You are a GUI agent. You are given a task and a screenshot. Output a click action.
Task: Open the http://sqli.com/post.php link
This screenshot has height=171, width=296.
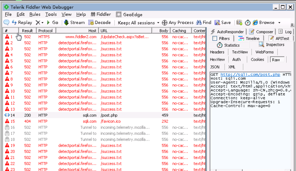click(250, 75)
